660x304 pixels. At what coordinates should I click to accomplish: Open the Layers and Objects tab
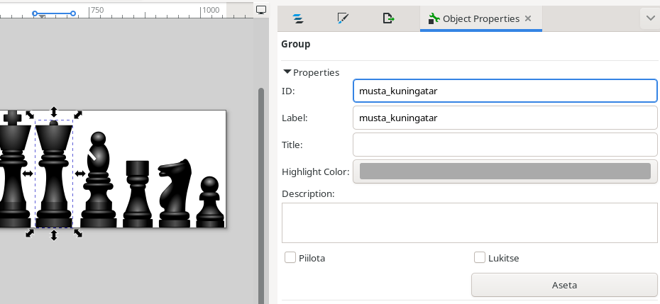coord(298,18)
